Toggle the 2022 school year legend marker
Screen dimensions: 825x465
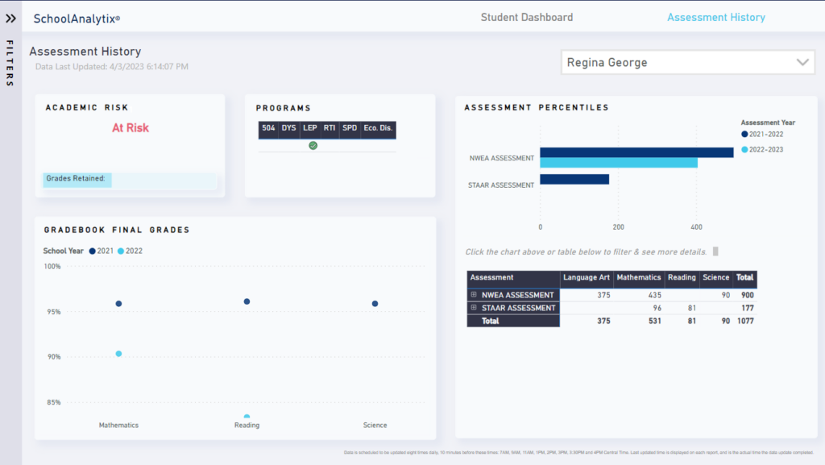pos(121,251)
